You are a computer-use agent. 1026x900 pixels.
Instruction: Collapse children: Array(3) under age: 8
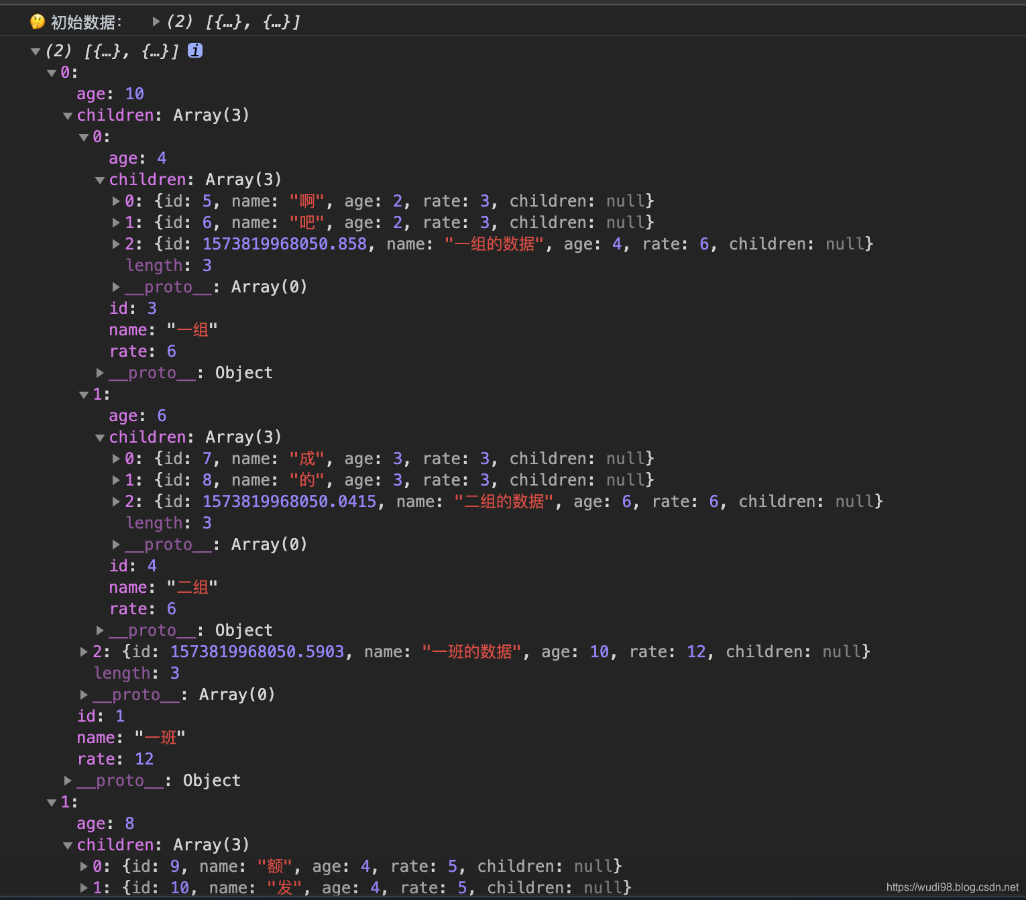pyautogui.click(x=68, y=845)
